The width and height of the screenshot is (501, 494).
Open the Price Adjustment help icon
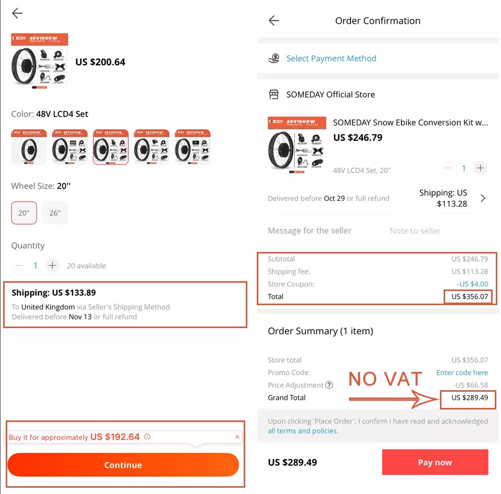click(329, 385)
